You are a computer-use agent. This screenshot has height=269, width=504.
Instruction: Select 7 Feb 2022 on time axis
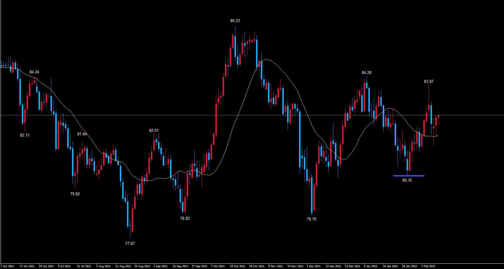click(x=428, y=266)
